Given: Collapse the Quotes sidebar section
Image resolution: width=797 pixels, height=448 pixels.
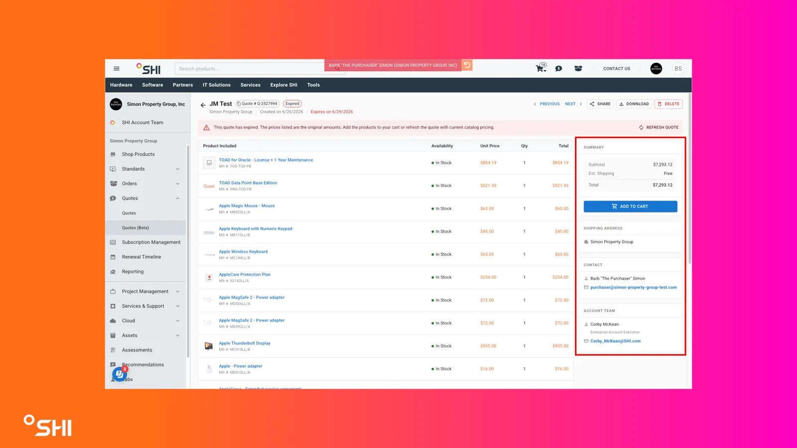Looking at the screenshot, I should click(x=177, y=198).
